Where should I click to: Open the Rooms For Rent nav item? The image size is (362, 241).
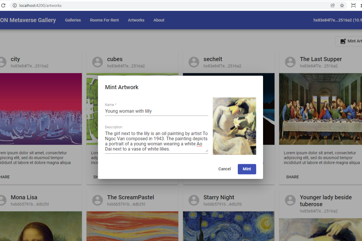(104, 20)
